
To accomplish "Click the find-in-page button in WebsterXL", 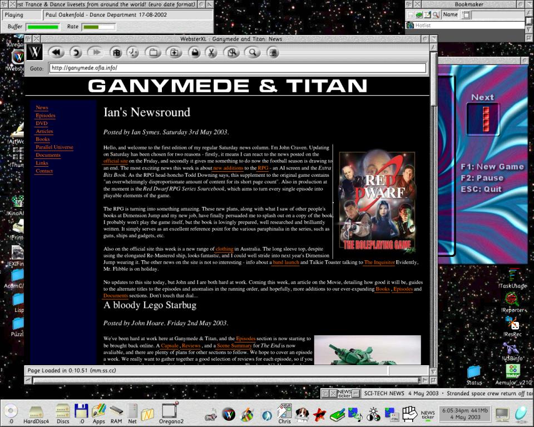I will pyautogui.click(x=233, y=52).
